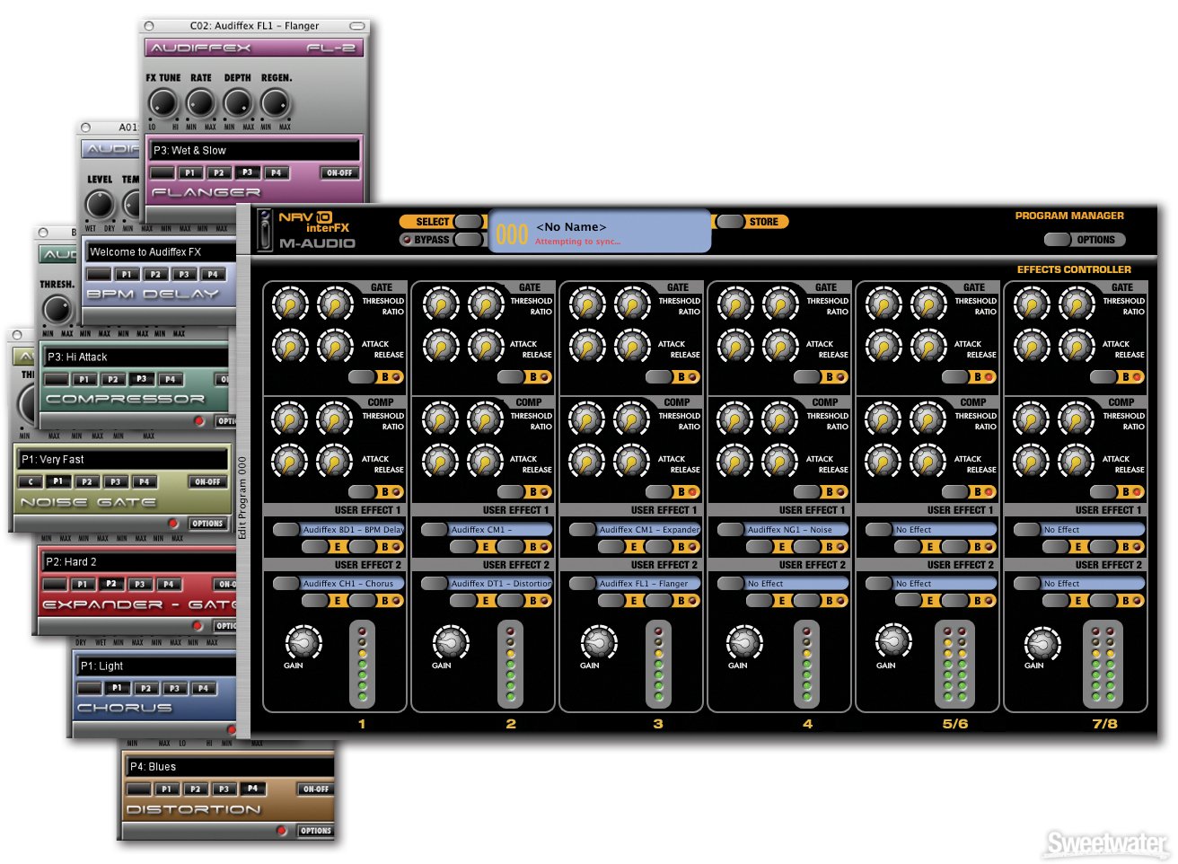This screenshot has width=1178, height=864.
Task: Click the Flanger FX Tune knob
Action: (x=163, y=103)
